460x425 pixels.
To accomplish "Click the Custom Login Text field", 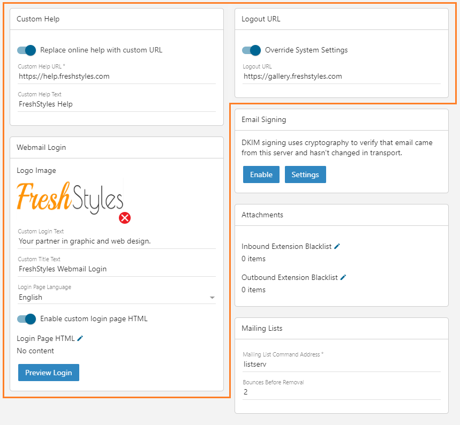I will coord(117,241).
